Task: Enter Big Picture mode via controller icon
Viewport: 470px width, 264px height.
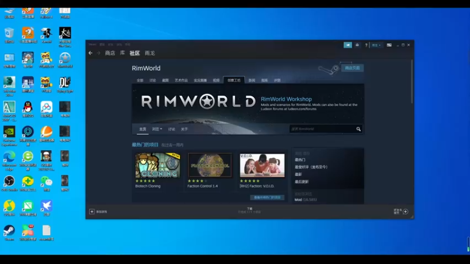Action: 389,45
